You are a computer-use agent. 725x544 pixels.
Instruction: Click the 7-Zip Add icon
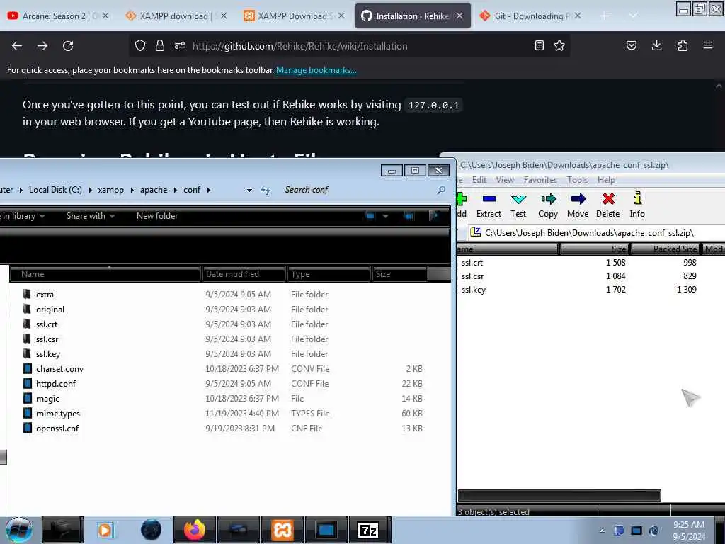coord(462,199)
